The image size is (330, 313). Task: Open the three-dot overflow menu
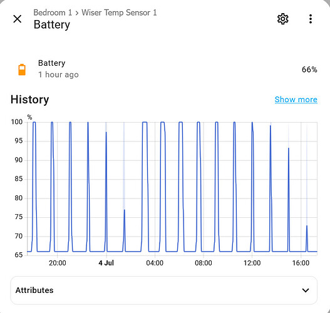tap(311, 19)
